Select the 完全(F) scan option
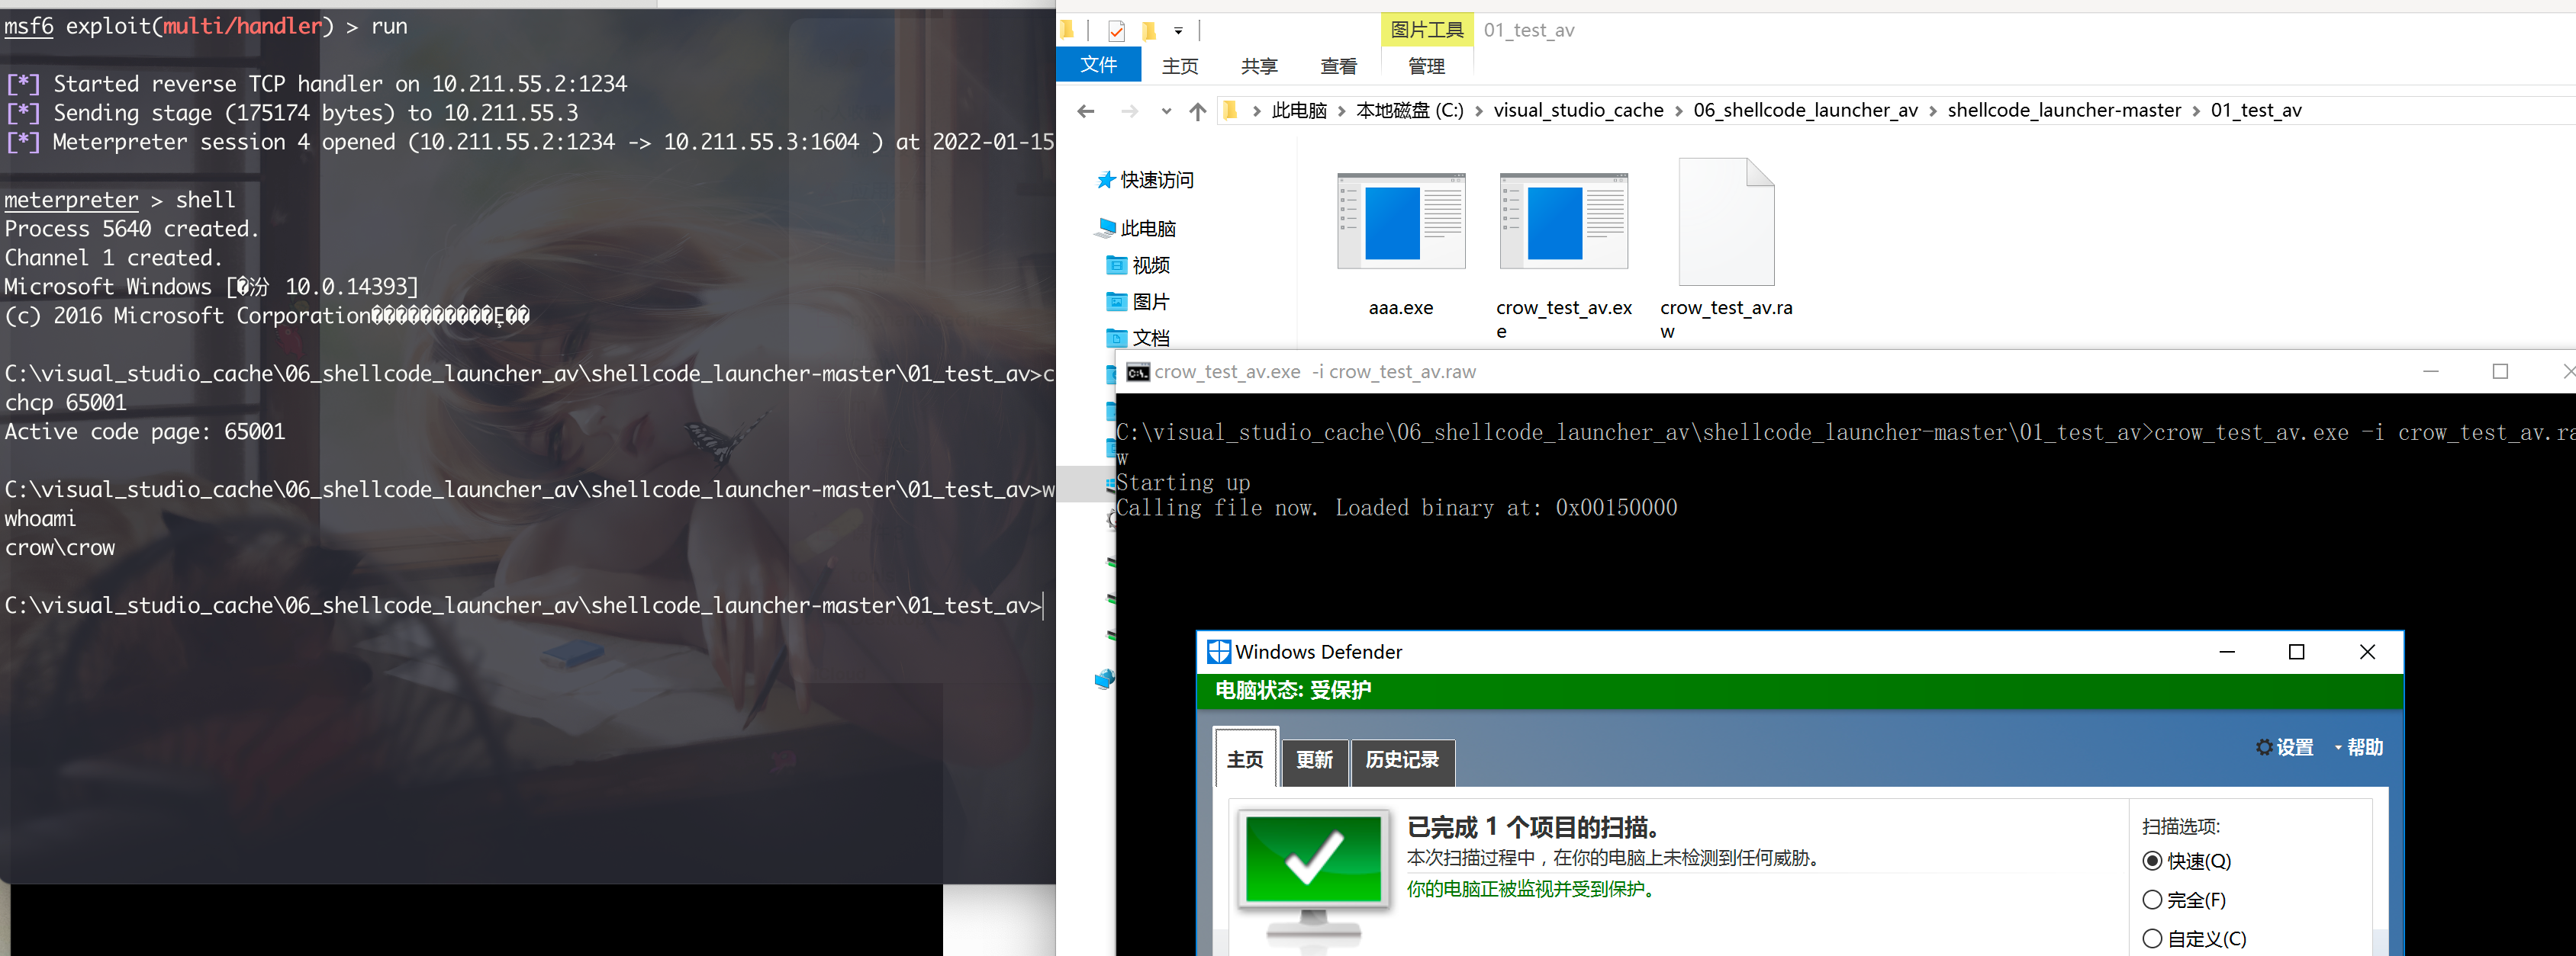The image size is (2576, 956). click(2184, 900)
